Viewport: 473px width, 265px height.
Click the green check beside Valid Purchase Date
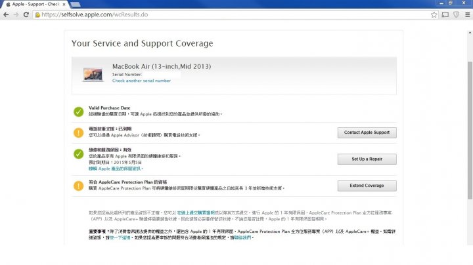78,112
